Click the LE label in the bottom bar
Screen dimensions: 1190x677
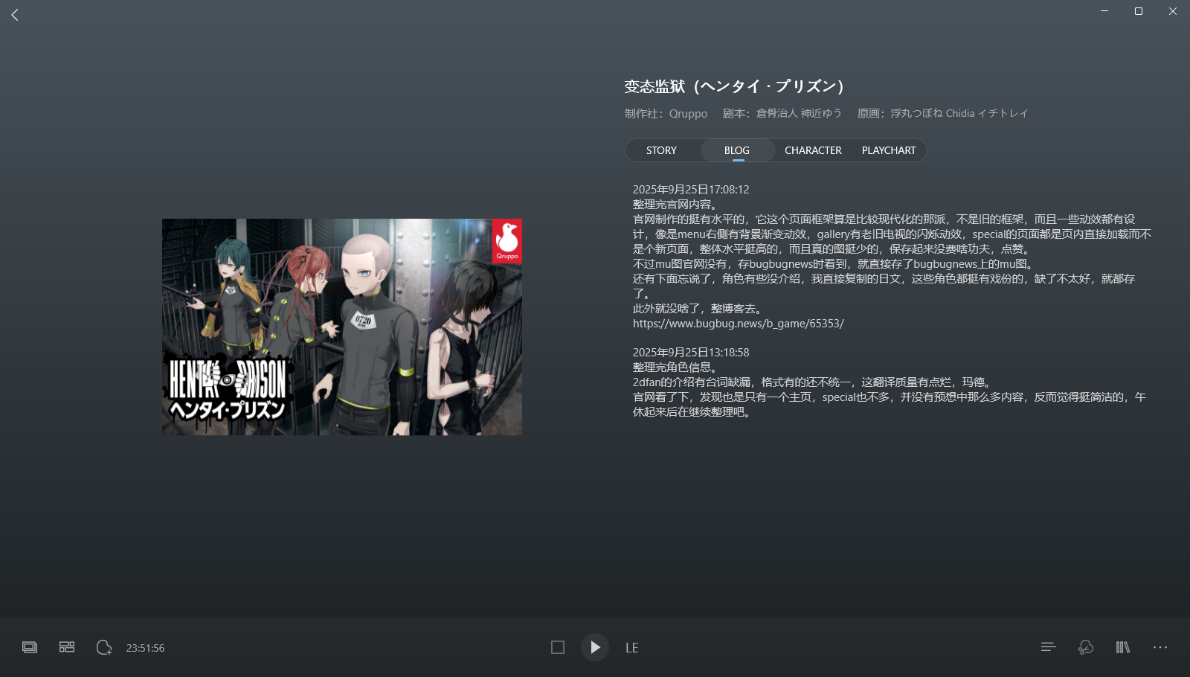[x=631, y=648]
